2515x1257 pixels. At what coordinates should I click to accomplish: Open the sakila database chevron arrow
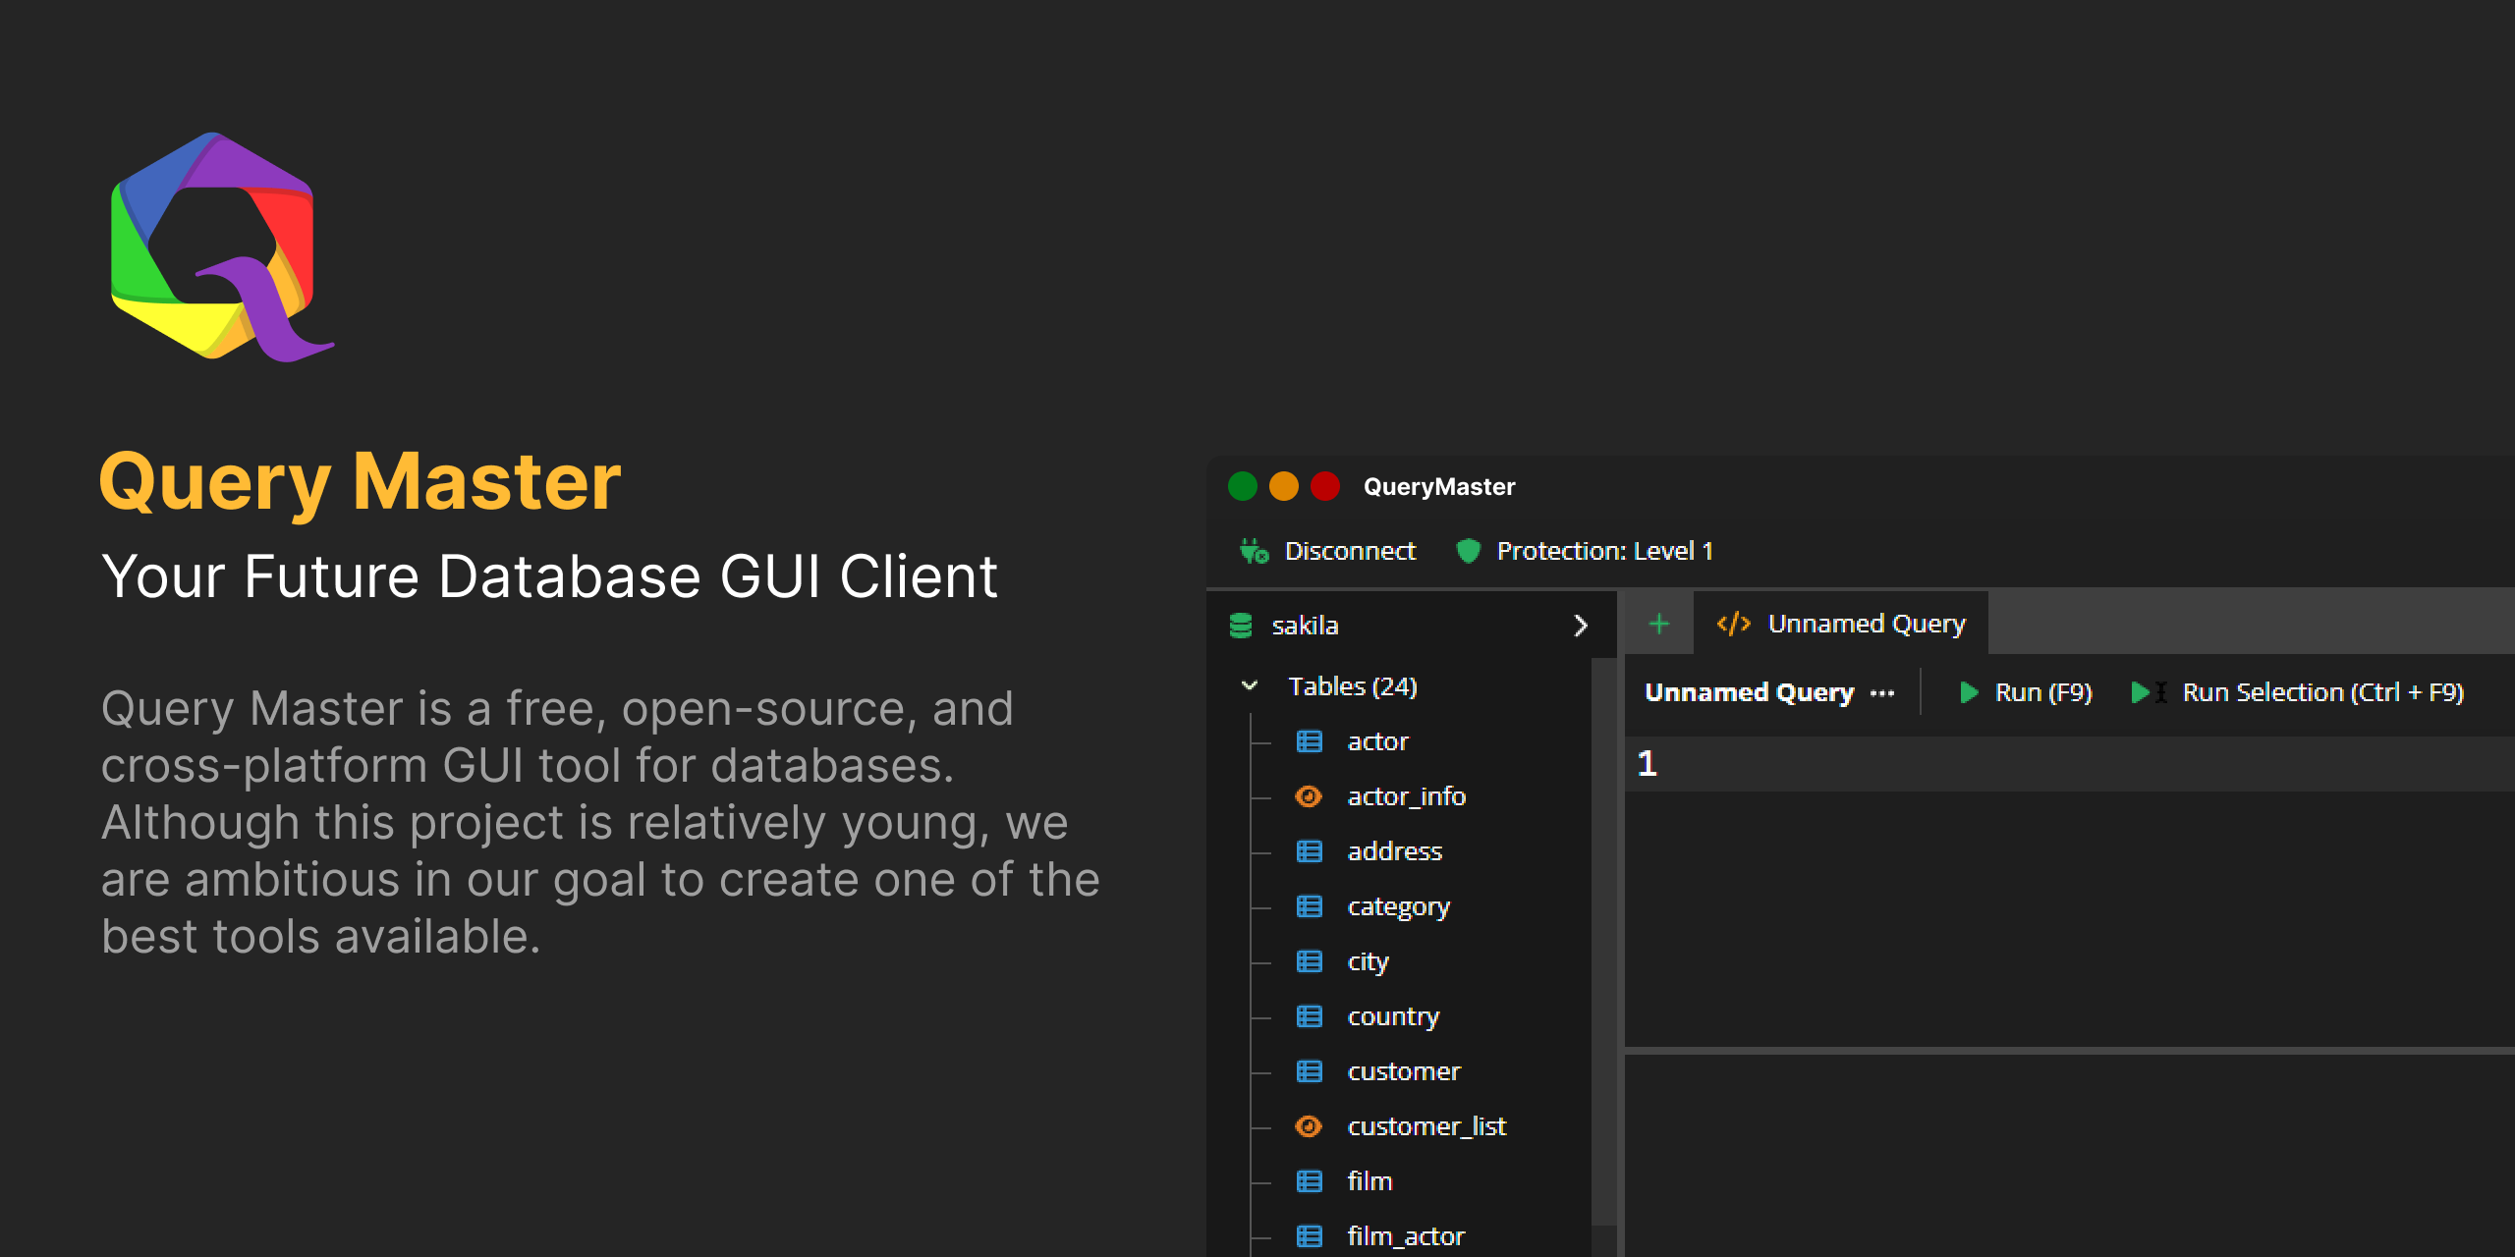coord(1580,626)
